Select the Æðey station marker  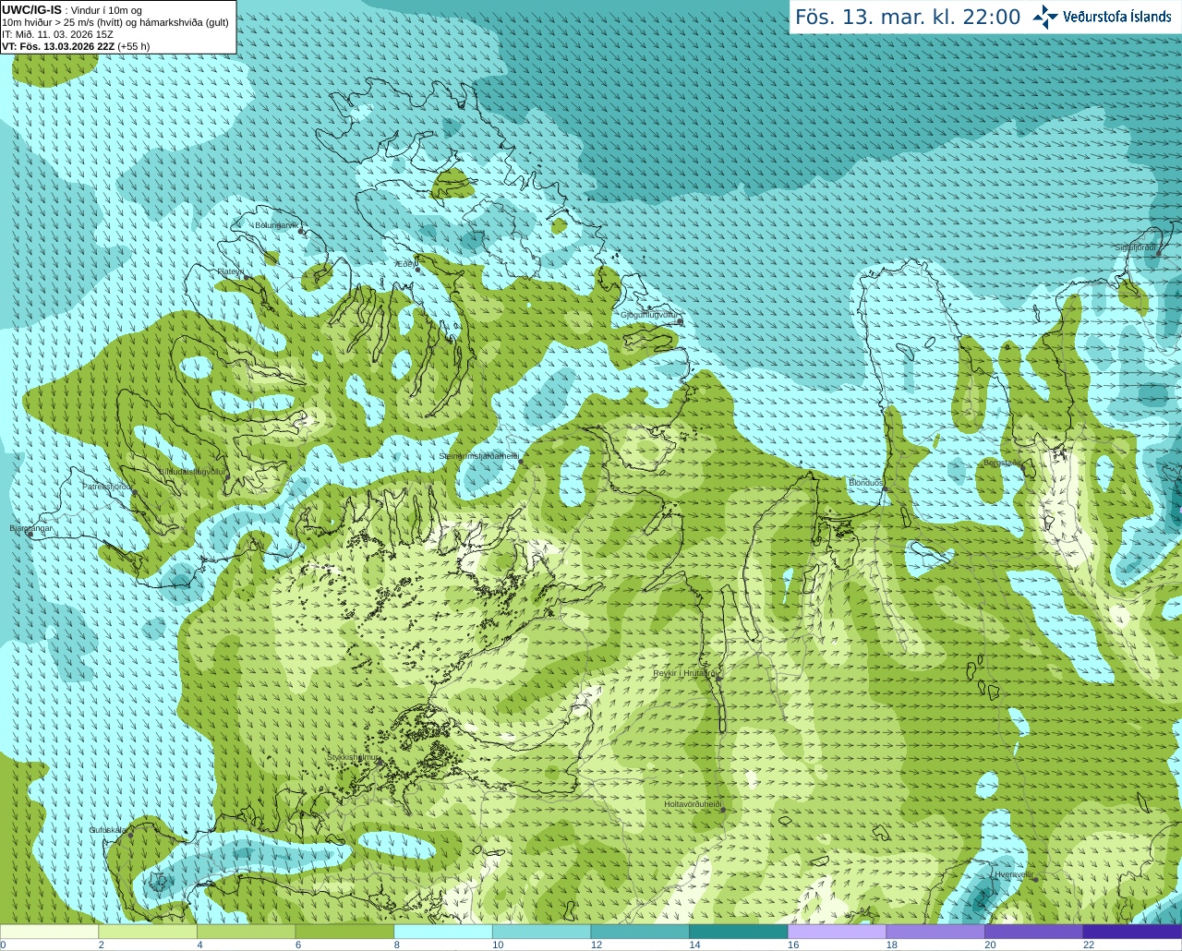[x=417, y=270]
